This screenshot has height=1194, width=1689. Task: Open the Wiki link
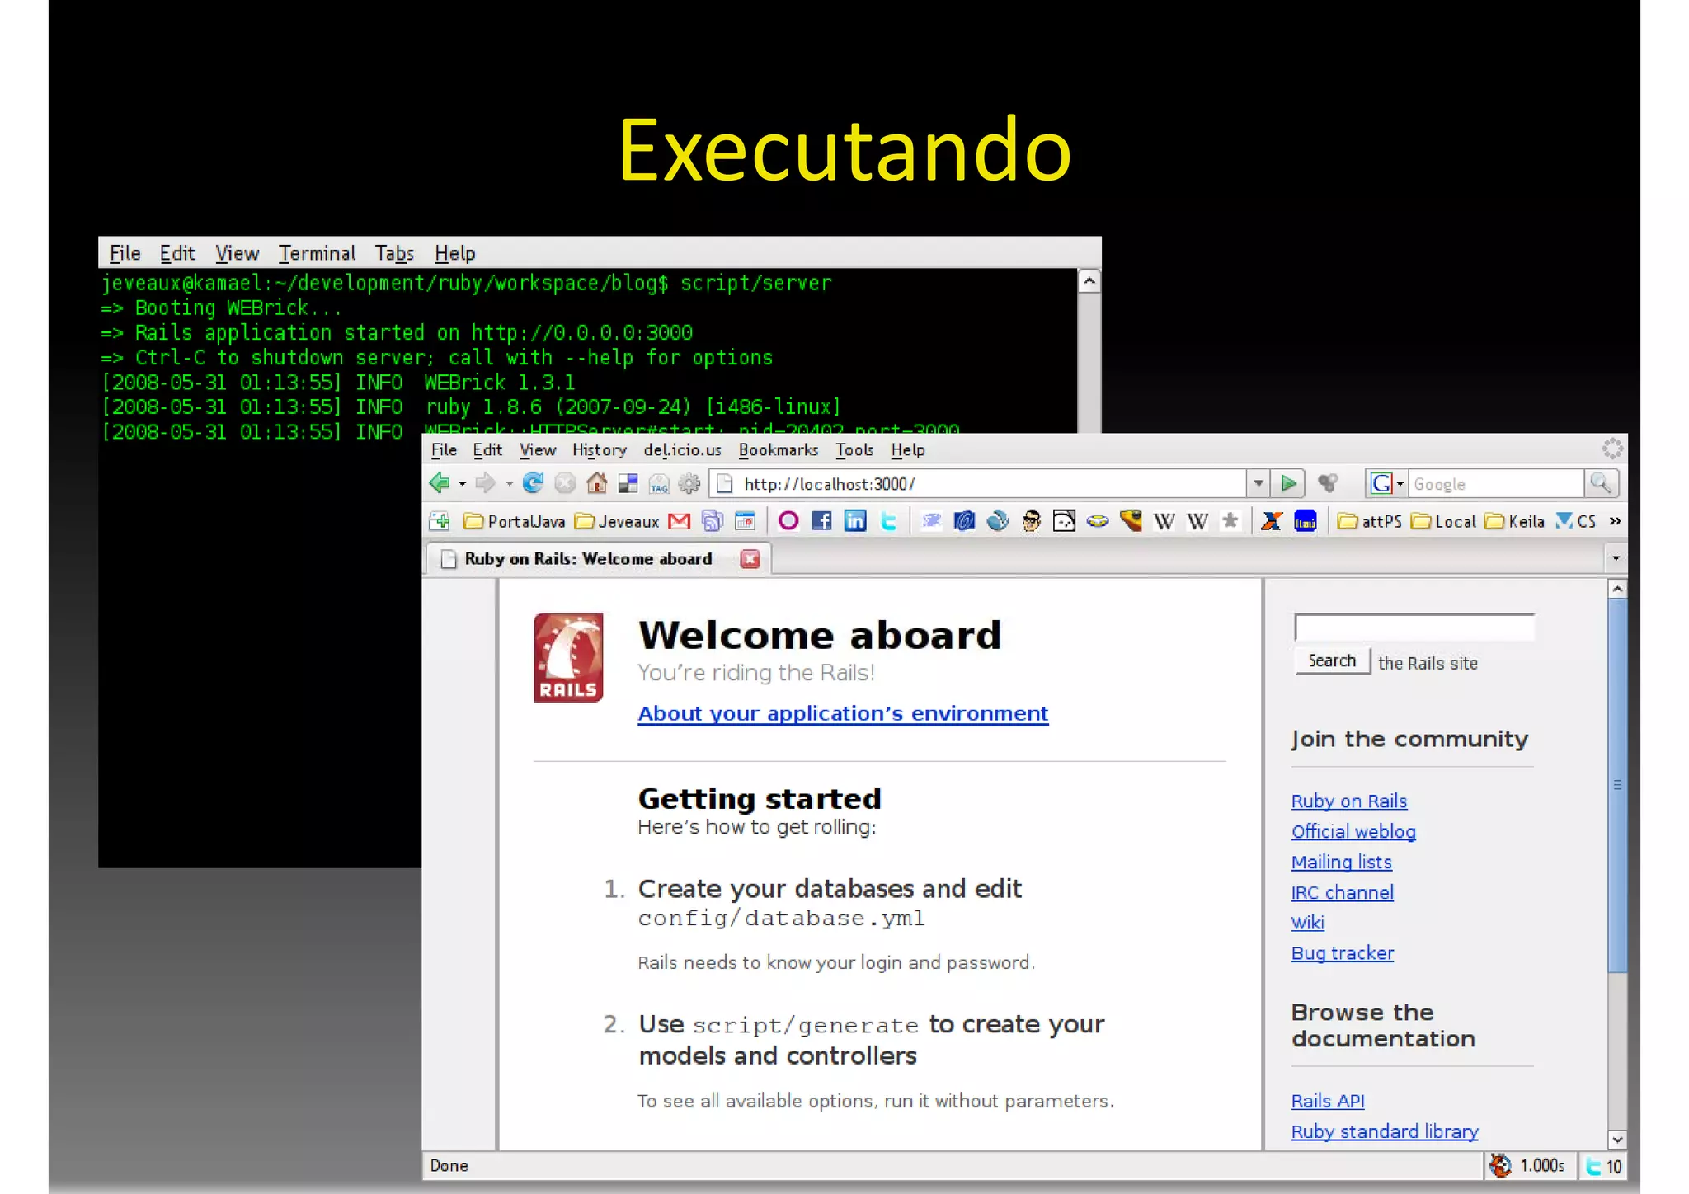(1308, 923)
